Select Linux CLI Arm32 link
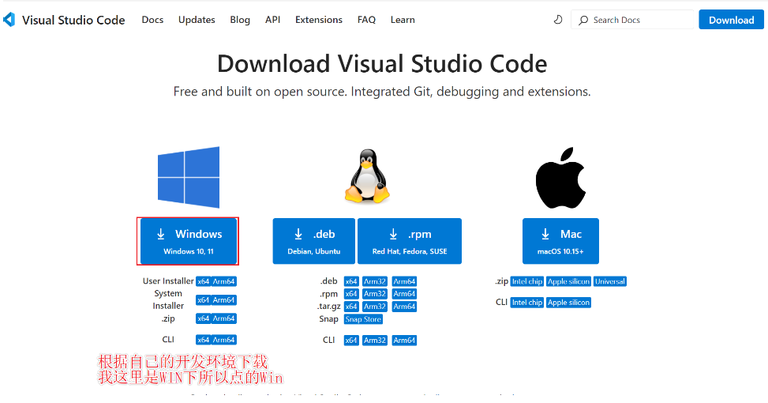The width and height of the screenshot is (768, 403). click(375, 341)
